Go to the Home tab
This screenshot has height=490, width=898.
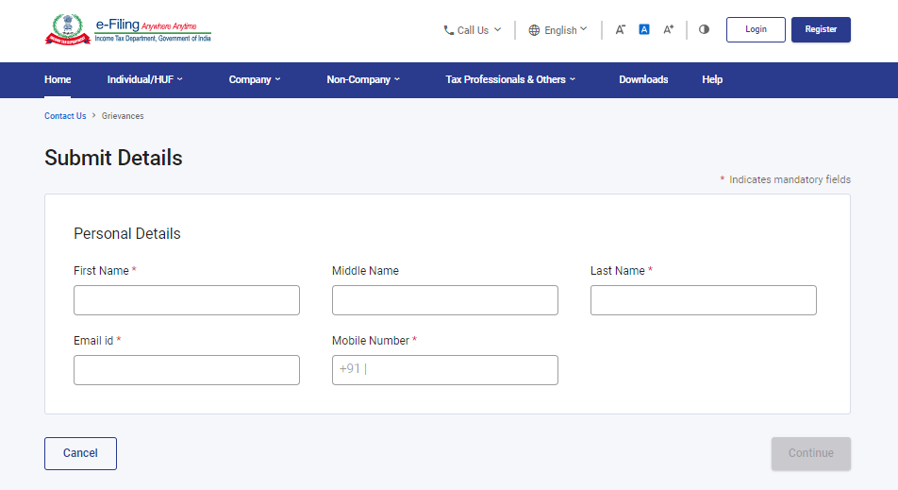coord(58,80)
